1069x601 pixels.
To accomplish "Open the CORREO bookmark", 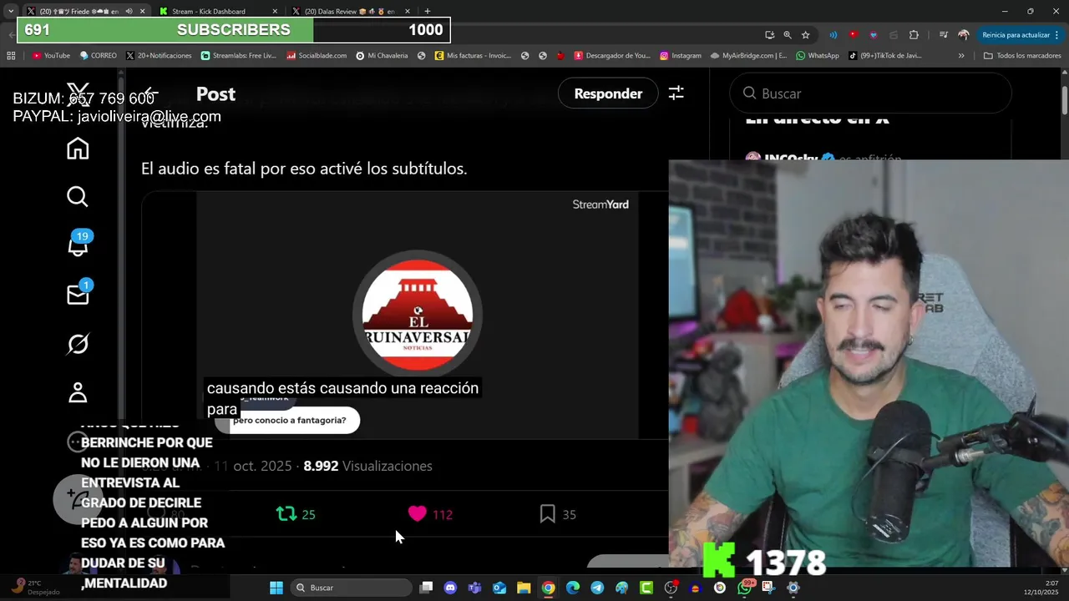I will point(98,56).
